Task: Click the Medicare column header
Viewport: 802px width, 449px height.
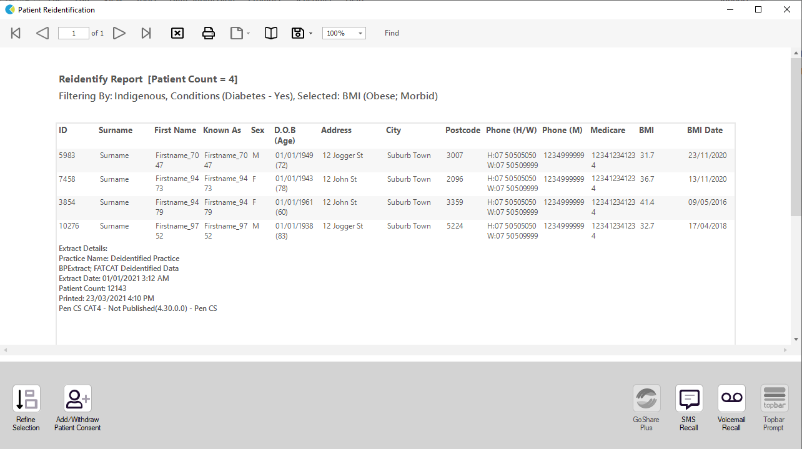Action: pyautogui.click(x=608, y=131)
